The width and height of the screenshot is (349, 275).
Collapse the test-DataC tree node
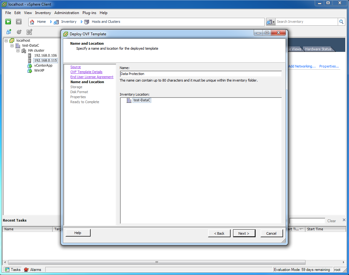click(x=12, y=46)
